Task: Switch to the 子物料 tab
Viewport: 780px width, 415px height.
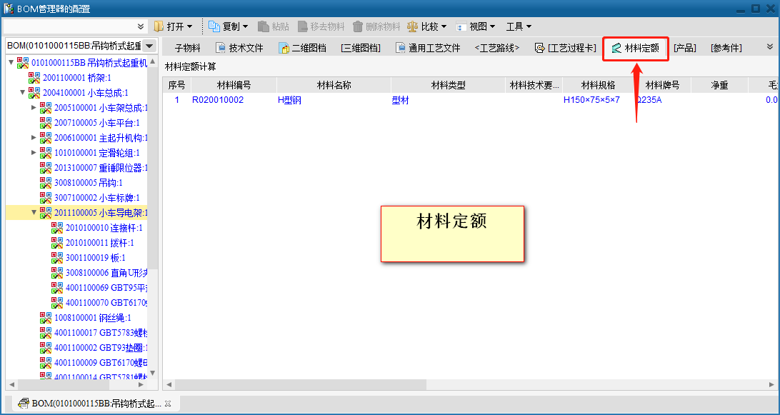Action: [187, 49]
